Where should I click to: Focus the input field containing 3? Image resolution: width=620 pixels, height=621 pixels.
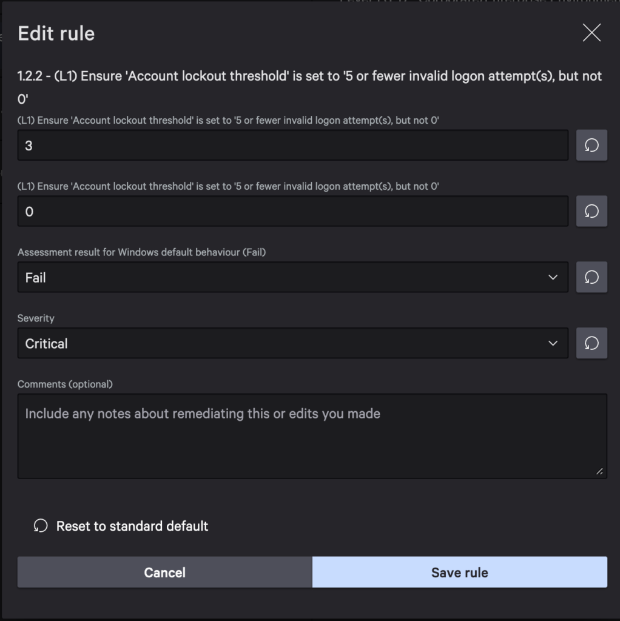coord(292,146)
